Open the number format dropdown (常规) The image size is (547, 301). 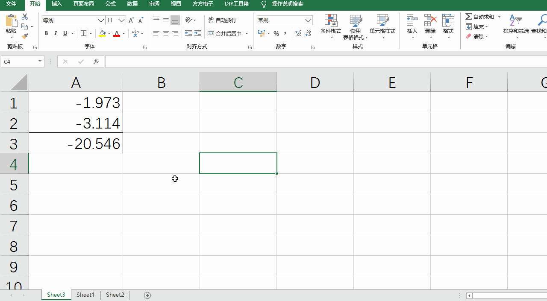pyautogui.click(x=309, y=20)
